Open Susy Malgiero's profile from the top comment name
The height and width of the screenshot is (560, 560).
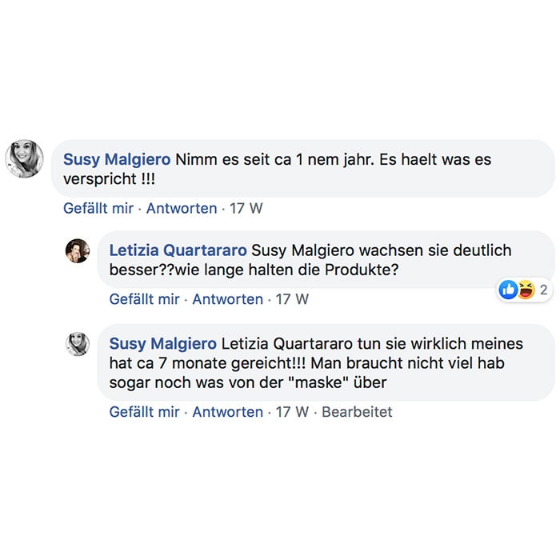117,159
